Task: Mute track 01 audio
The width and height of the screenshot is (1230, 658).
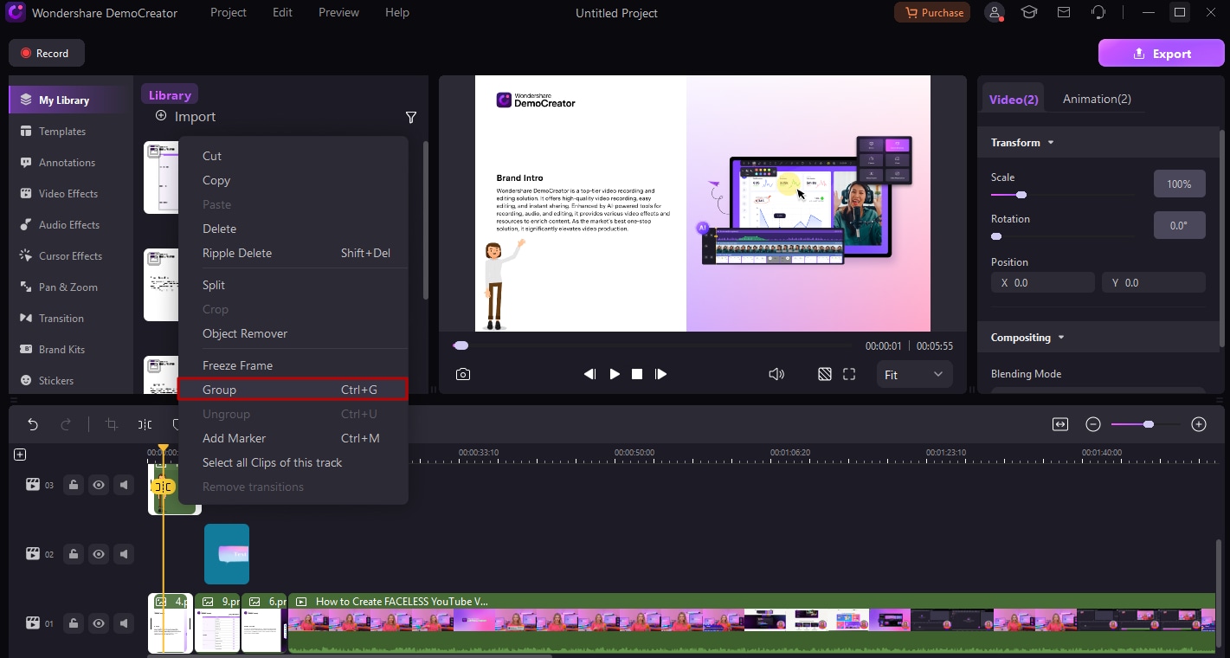Action: point(125,623)
